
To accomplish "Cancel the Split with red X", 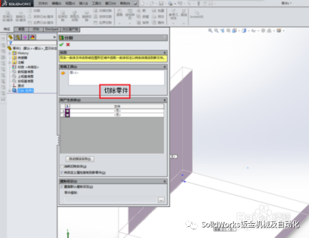I will tap(68, 45).
